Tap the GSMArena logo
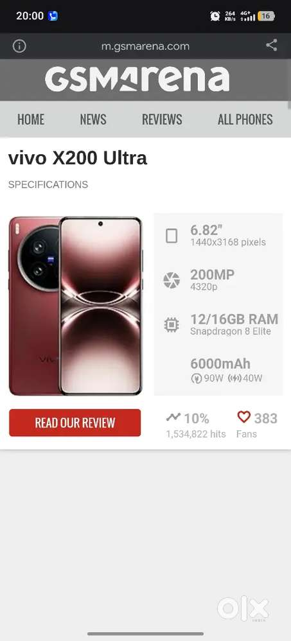Image resolution: width=291 pixels, height=641 pixels. click(137, 79)
